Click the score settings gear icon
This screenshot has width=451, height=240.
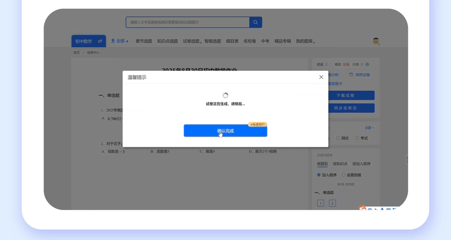tap(367, 64)
